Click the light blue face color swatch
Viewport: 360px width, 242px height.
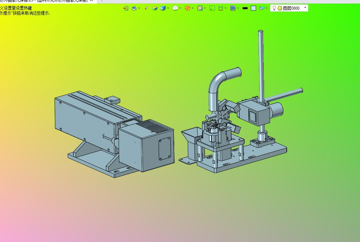click(x=253, y=8)
